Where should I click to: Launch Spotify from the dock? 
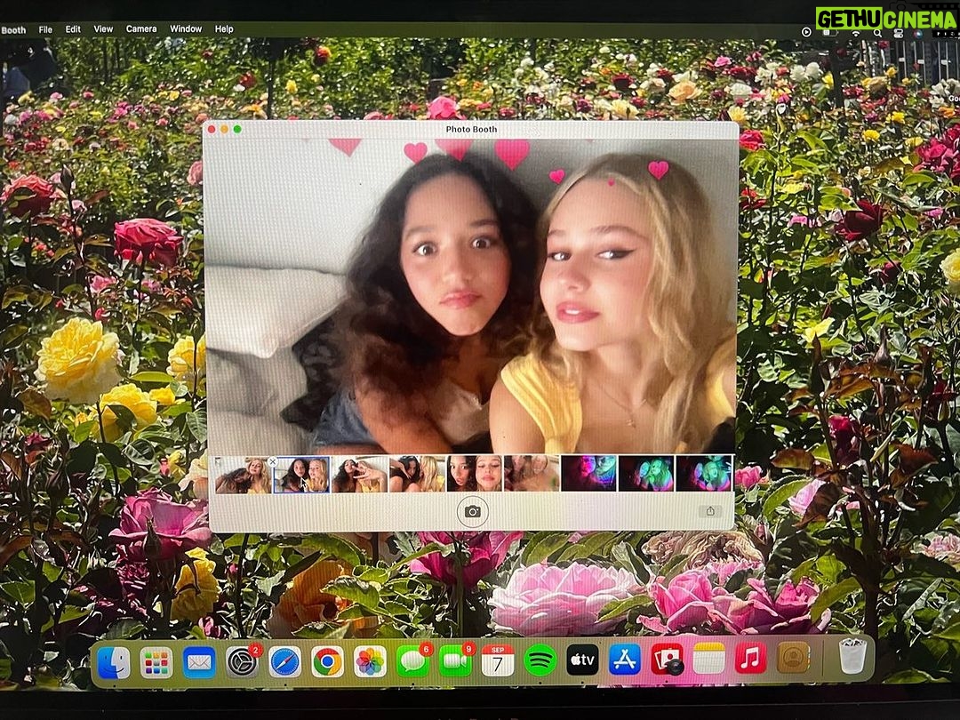(540, 660)
